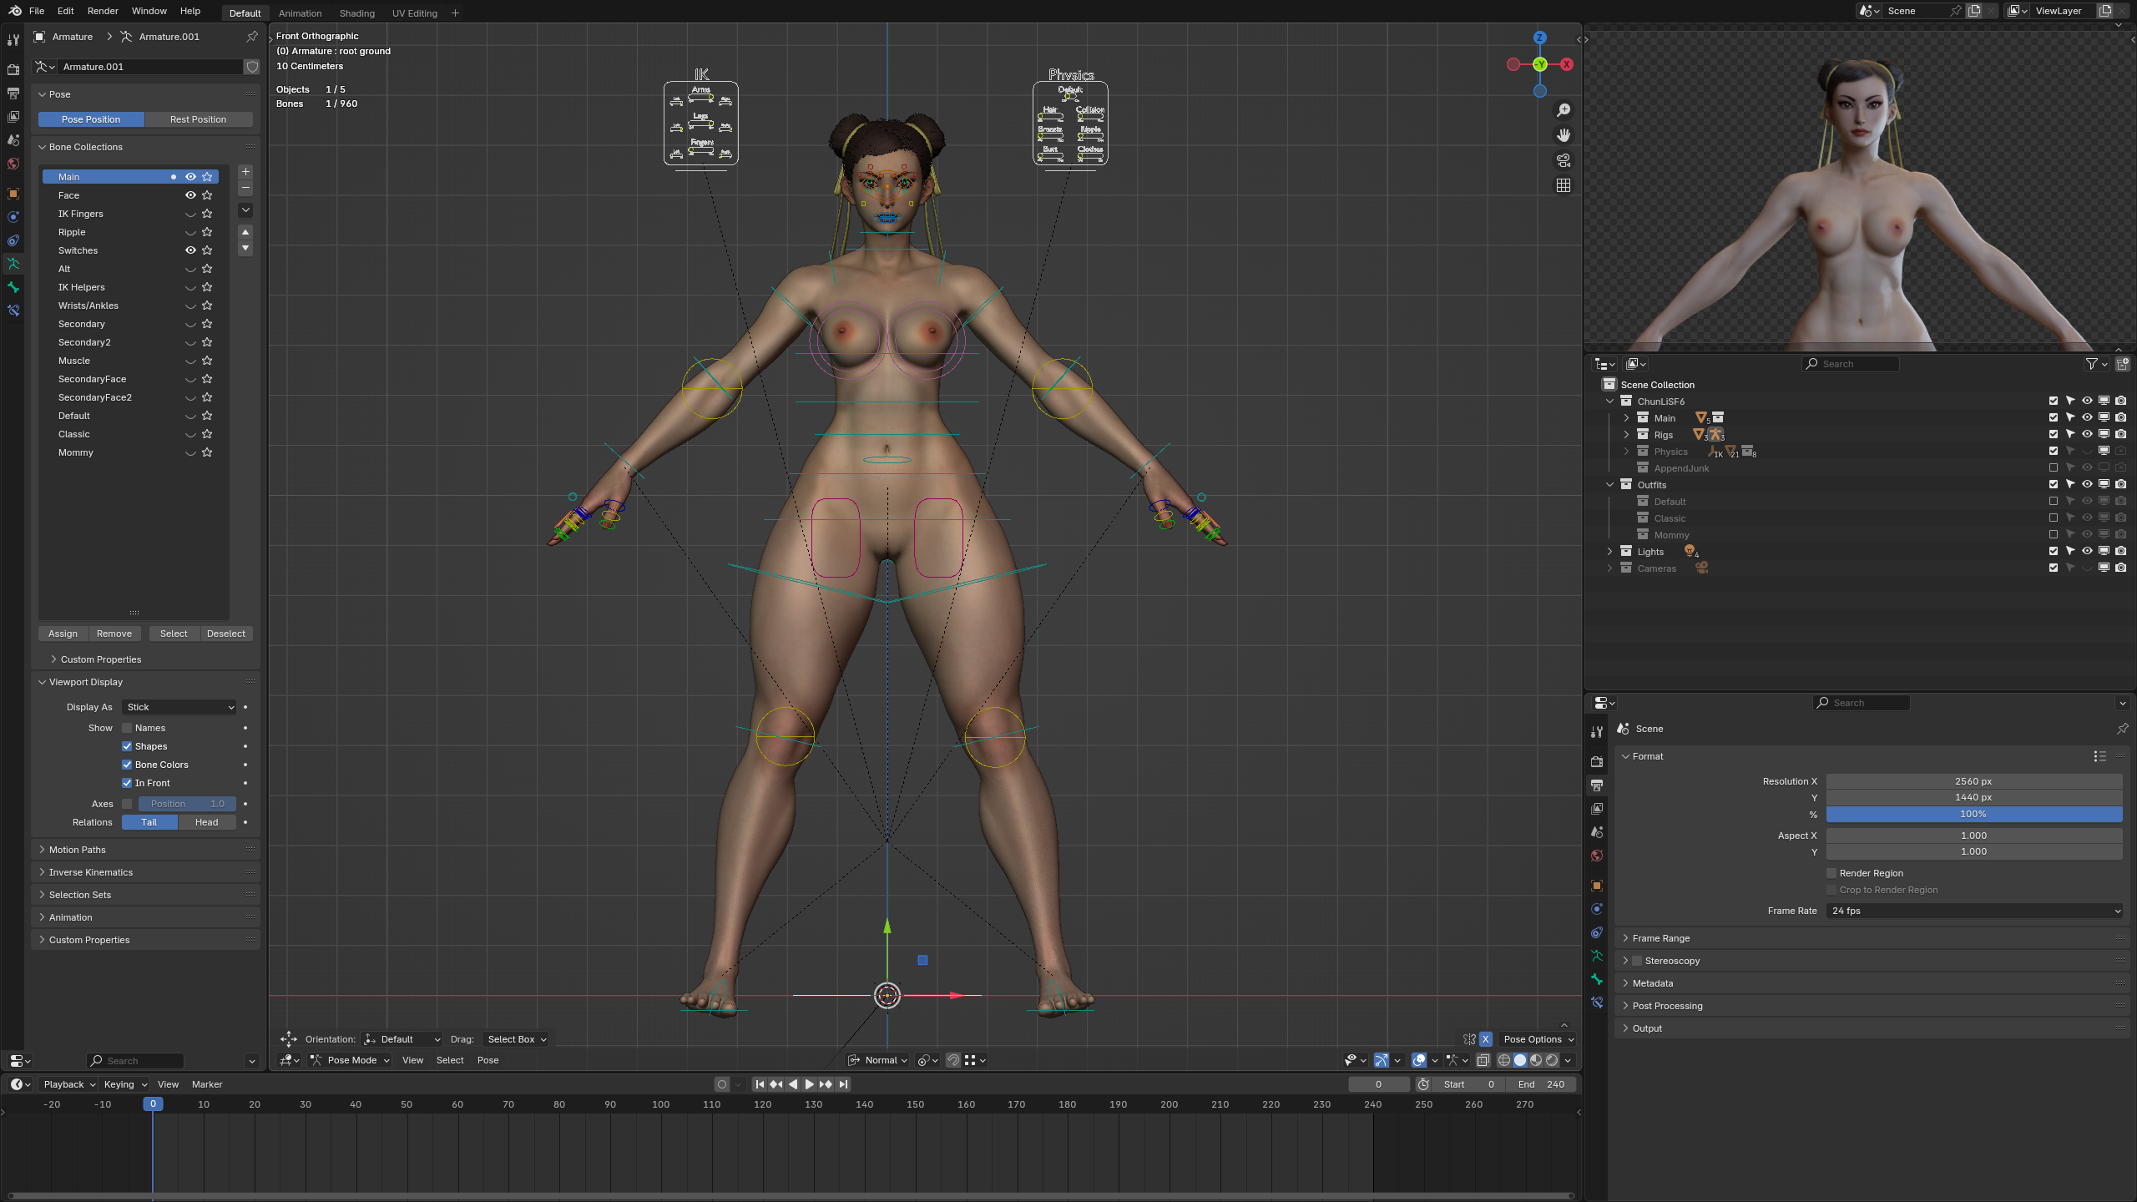Screen dimensions: 2137x1202
Task: Switch to the Shading workspace tab
Action: pos(357,13)
